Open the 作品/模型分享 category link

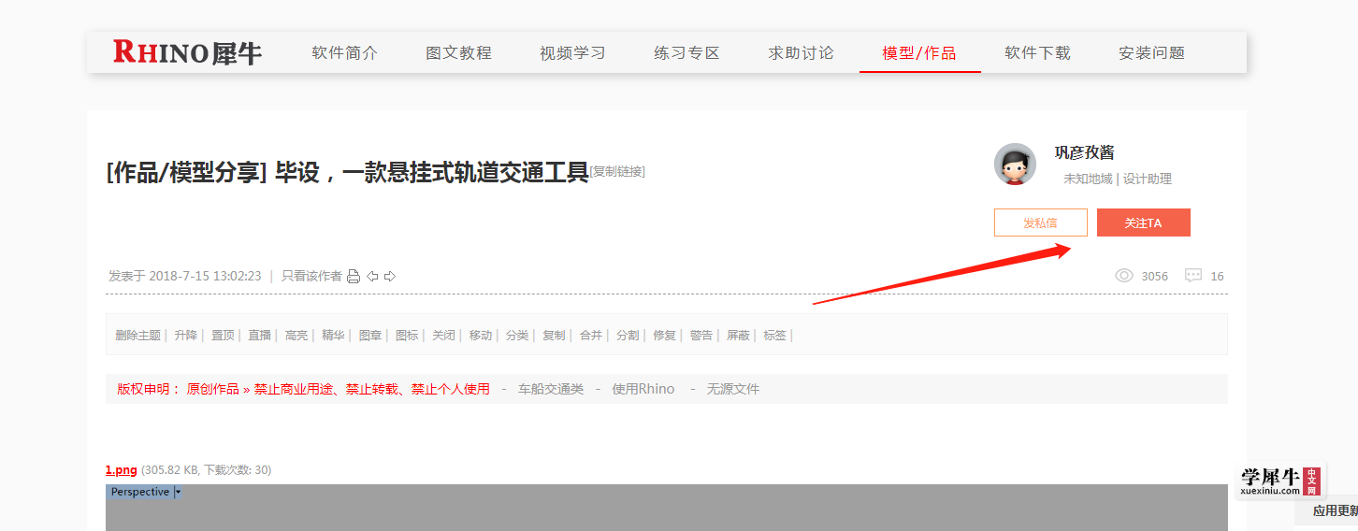[x=187, y=172]
